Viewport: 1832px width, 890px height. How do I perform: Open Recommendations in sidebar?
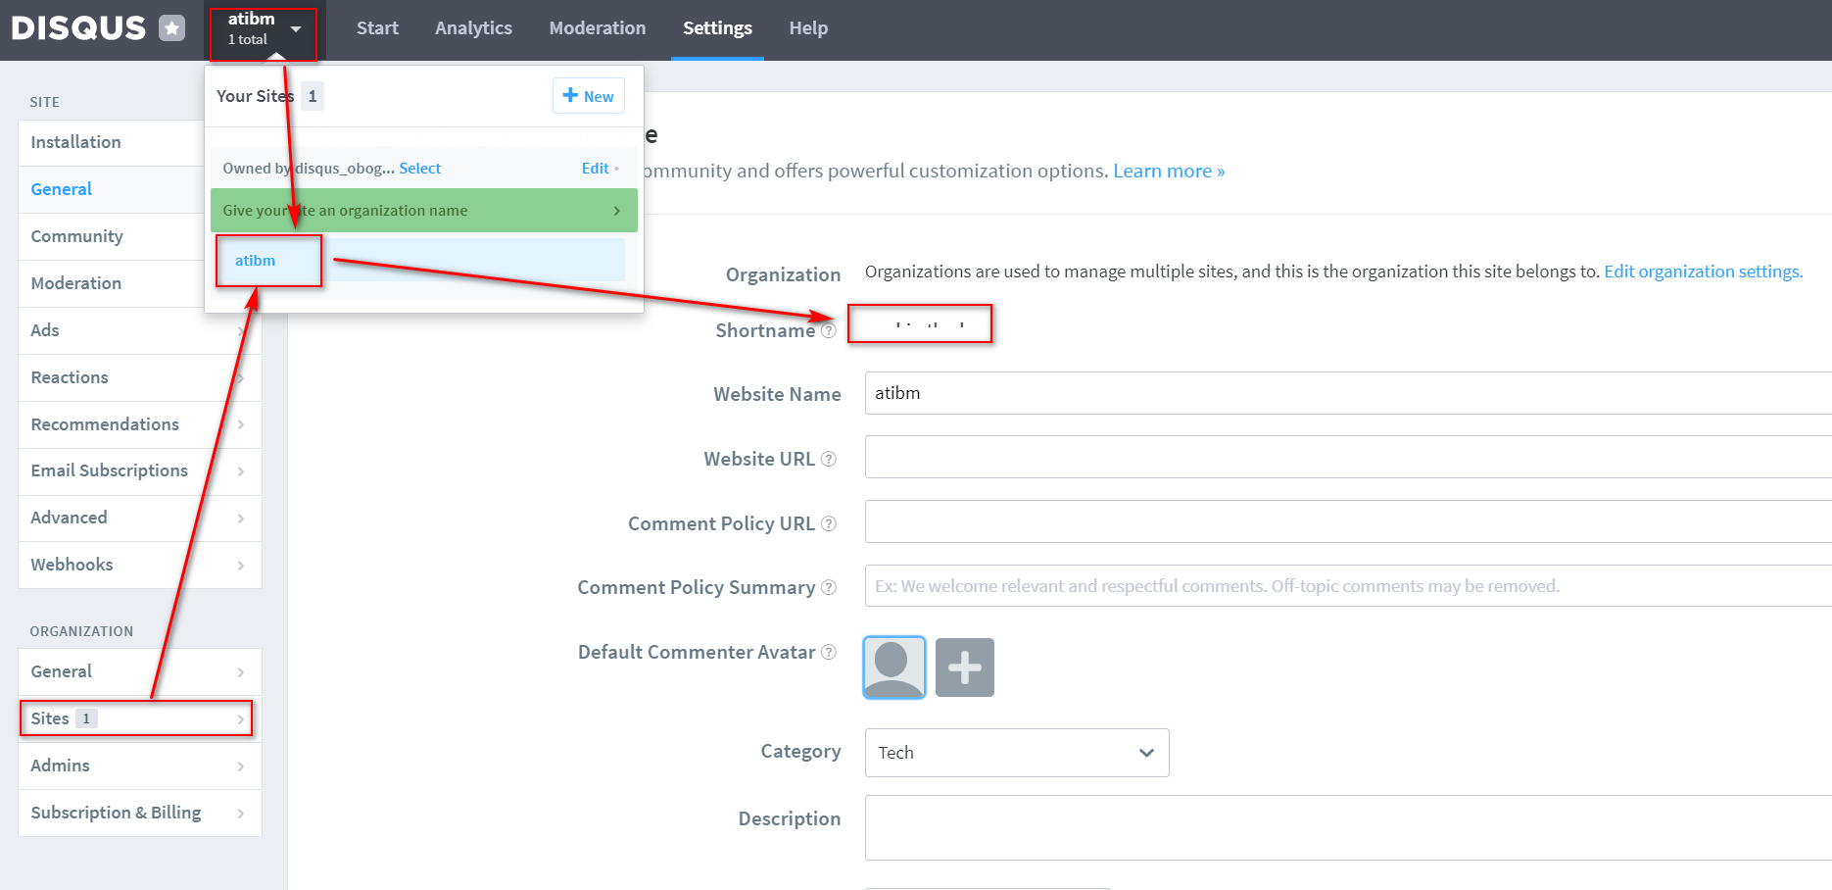click(140, 424)
